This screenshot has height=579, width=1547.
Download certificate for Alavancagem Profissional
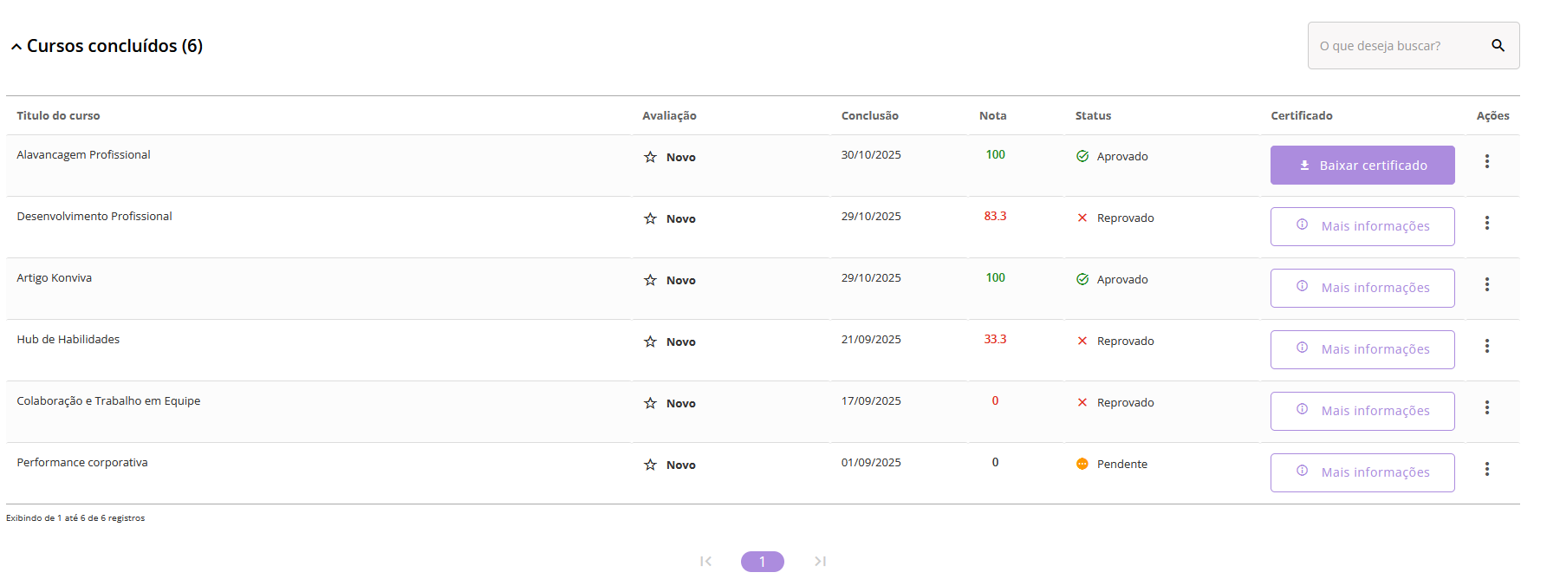coord(1362,165)
